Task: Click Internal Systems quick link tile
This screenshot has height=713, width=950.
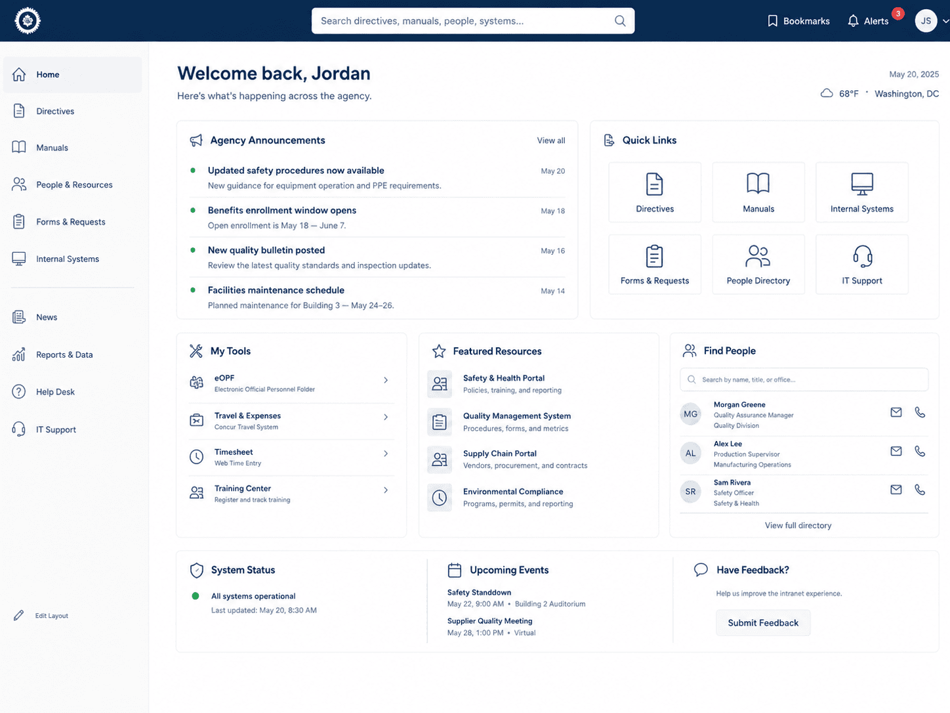Action: pyautogui.click(x=862, y=192)
